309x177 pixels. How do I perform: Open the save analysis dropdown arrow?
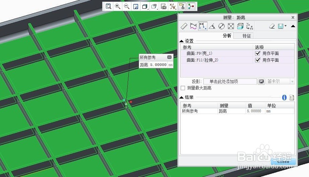tap(286, 26)
